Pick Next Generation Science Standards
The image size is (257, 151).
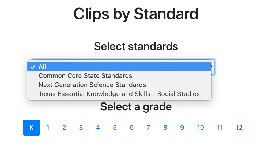pyautogui.click(x=92, y=85)
